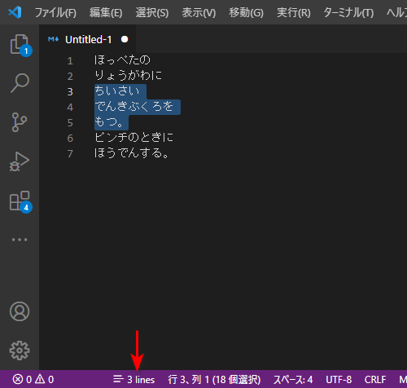This screenshot has width=407, height=388.
Task: Click the text ほうでんする。 on line 7
Action: [x=132, y=152]
